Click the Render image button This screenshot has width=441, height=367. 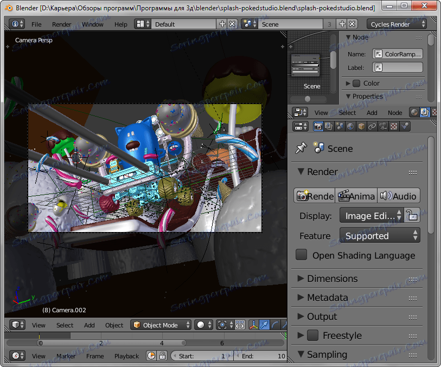[315, 196]
